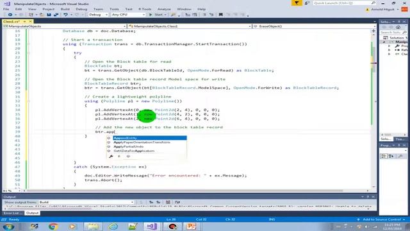Open the Window menu

point(184,9)
